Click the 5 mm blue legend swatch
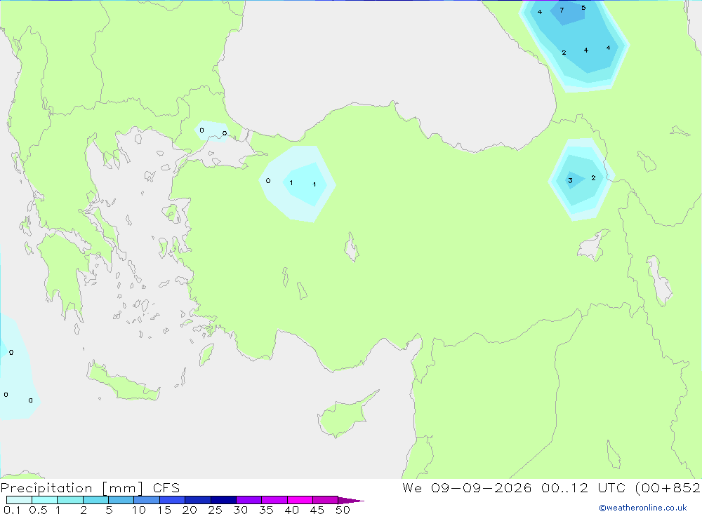Screen dimensions: 702x514 [x=121, y=500]
